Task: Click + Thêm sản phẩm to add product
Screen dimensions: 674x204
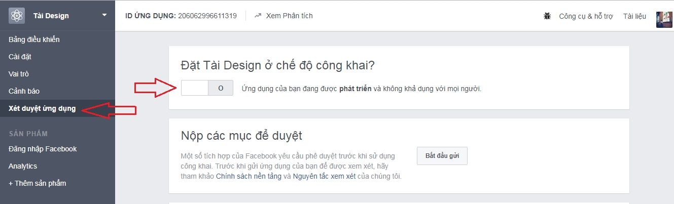Action: point(37,183)
